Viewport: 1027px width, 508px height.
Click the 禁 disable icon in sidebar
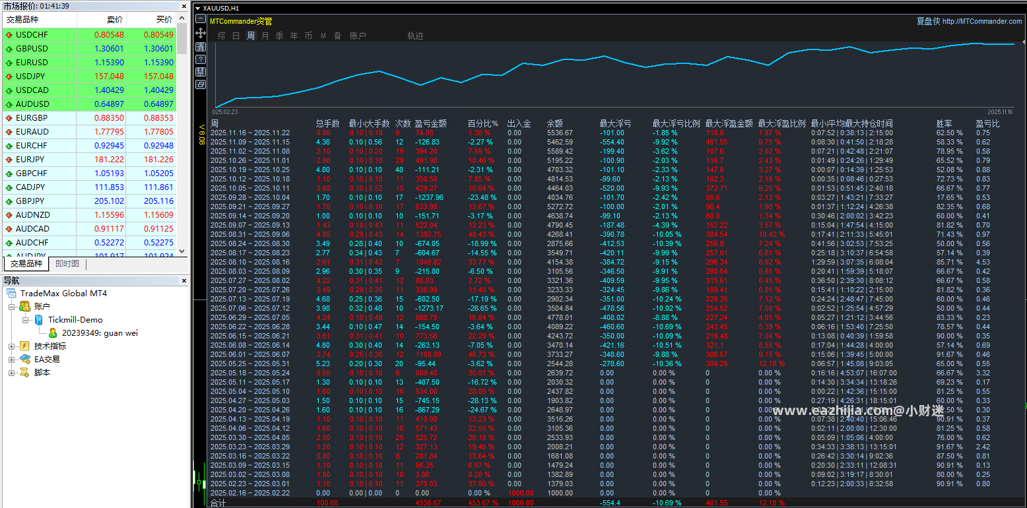[201, 71]
